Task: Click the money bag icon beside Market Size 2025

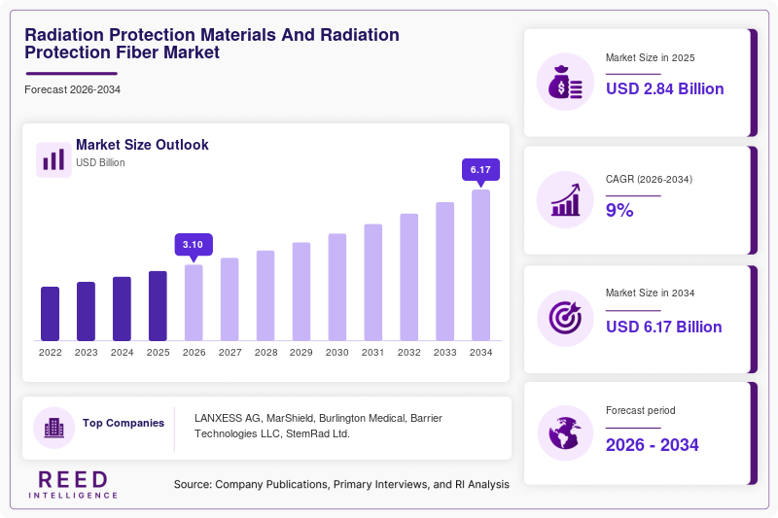Action: [x=565, y=82]
